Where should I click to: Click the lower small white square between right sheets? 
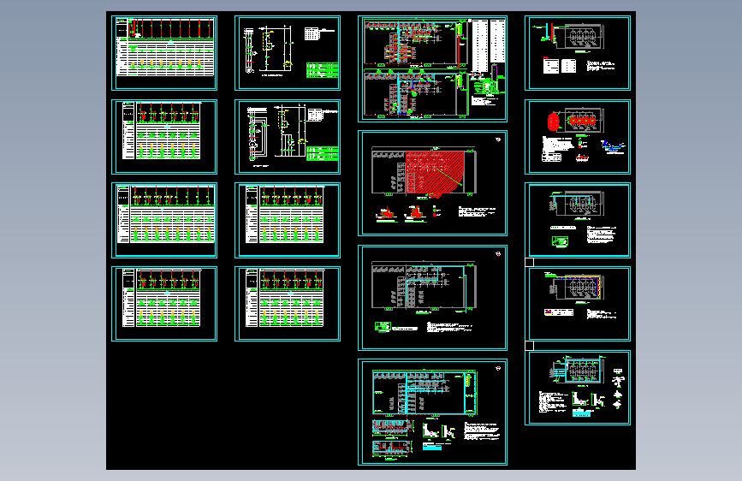point(530,346)
